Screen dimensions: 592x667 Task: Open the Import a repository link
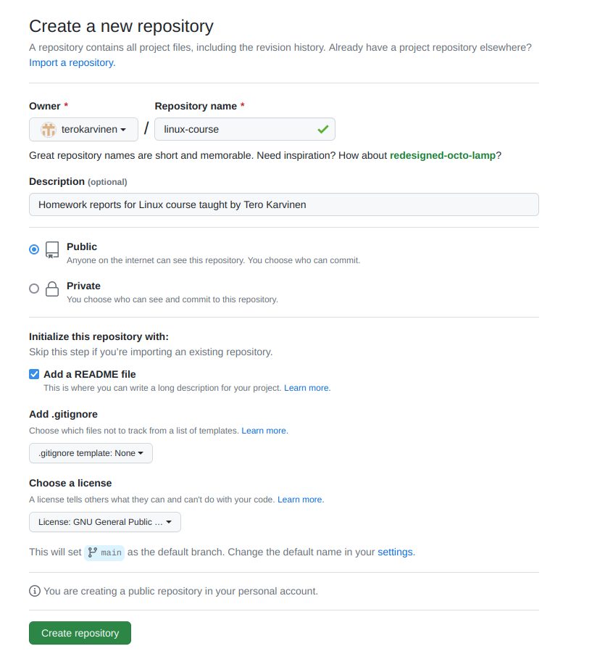click(72, 62)
